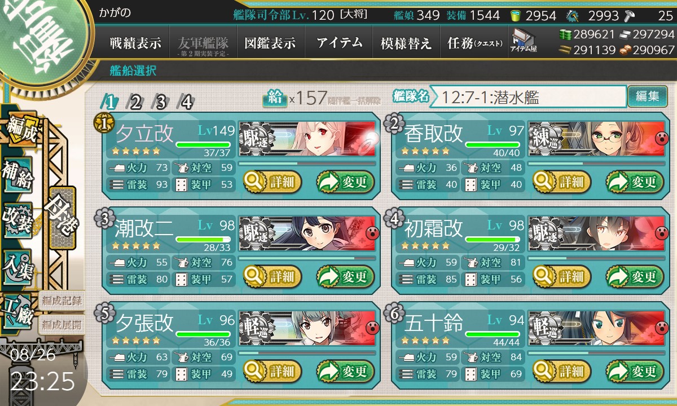Open the 補給 resupply sidebar icon
This screenshot has width=677, height=406.
coord(18,175)
